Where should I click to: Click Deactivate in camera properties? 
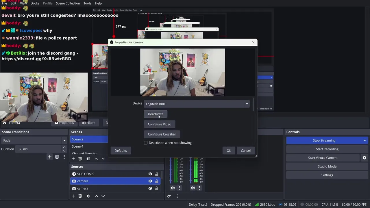coord(156,114)
